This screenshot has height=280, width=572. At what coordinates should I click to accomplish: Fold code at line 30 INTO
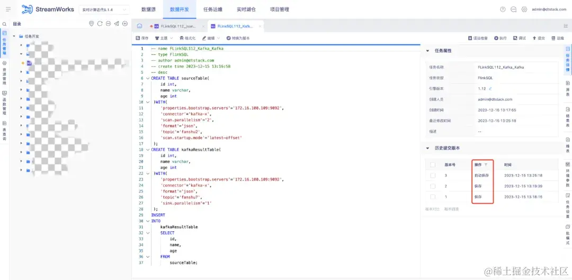tap(148, 221)
